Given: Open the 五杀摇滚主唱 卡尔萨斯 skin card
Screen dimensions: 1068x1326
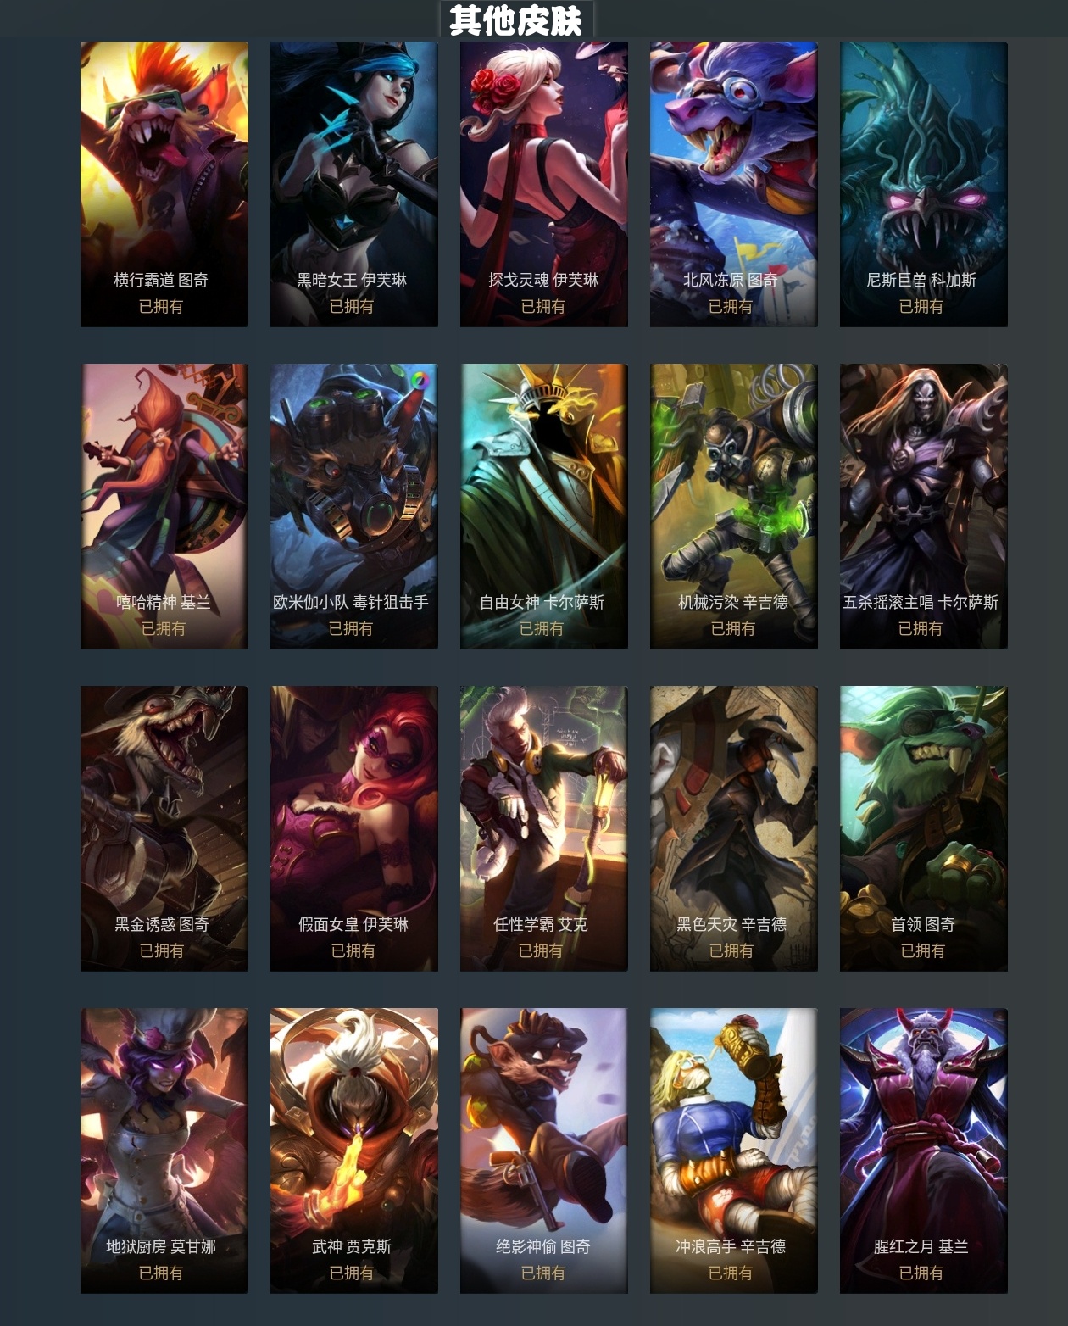Looking at the screenshot, I should [x=924, y=506].
